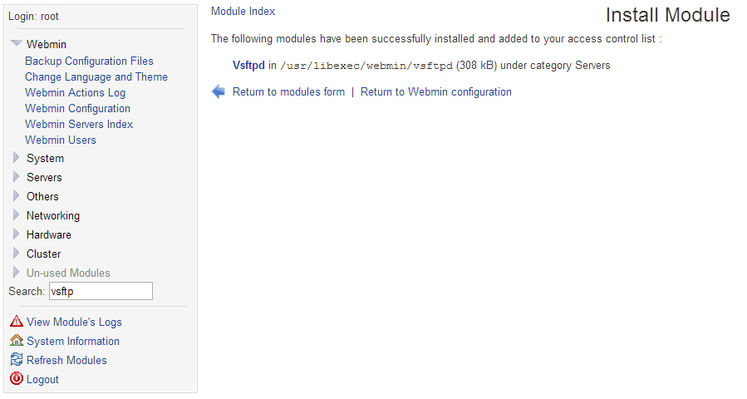Open Webmin Actions Log
747x399 pixels.
point(75,92)
